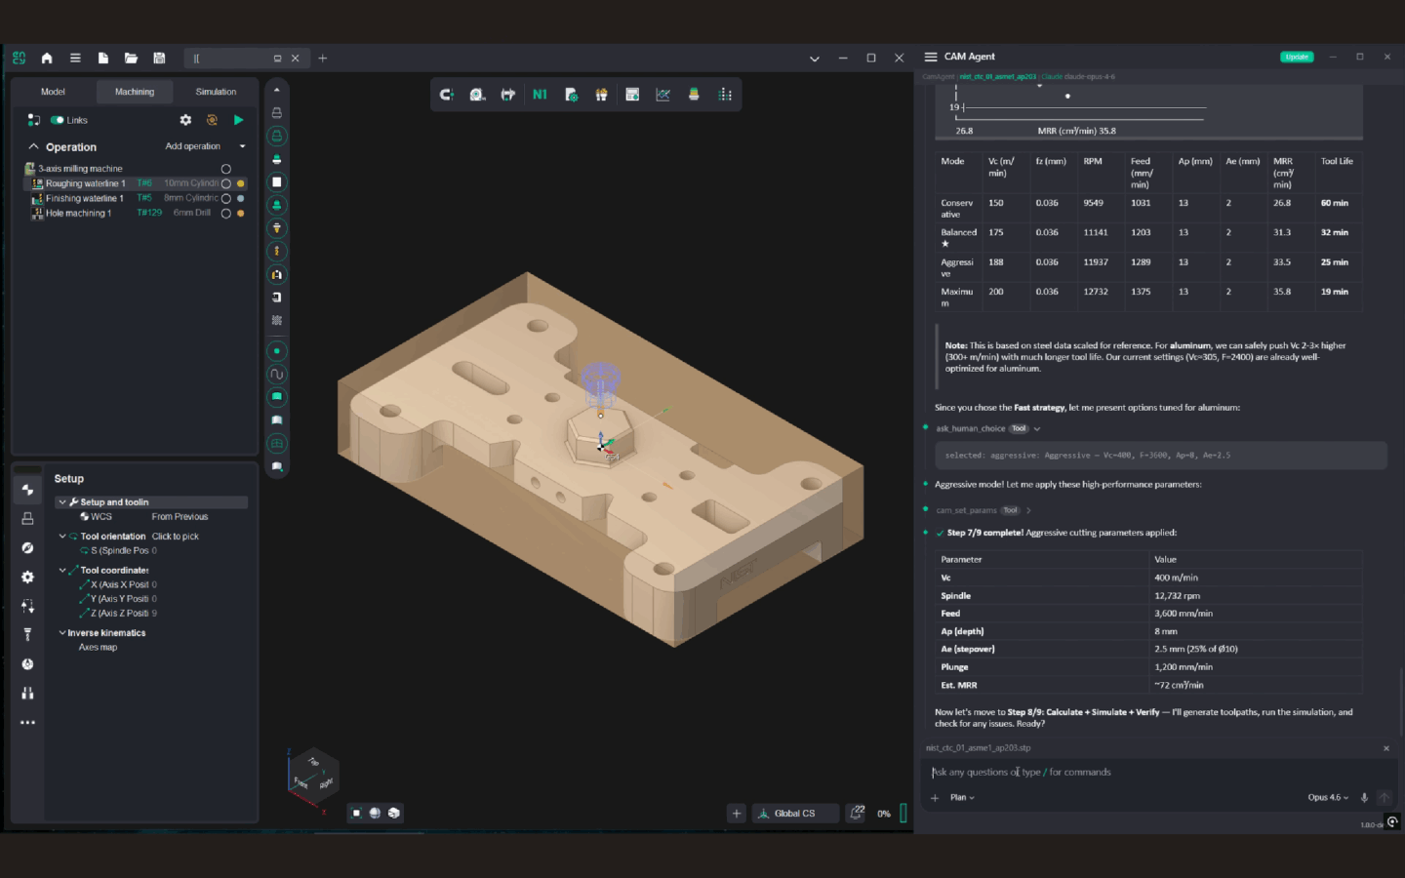Open the calculator icon in the toolbar
This screenshot has height=878, width=1405.
[632, 94]
